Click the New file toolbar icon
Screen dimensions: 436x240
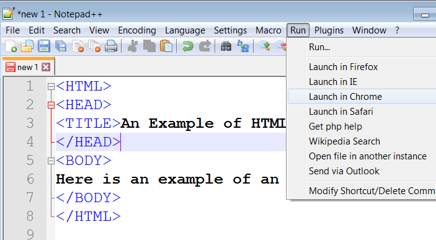11,46
